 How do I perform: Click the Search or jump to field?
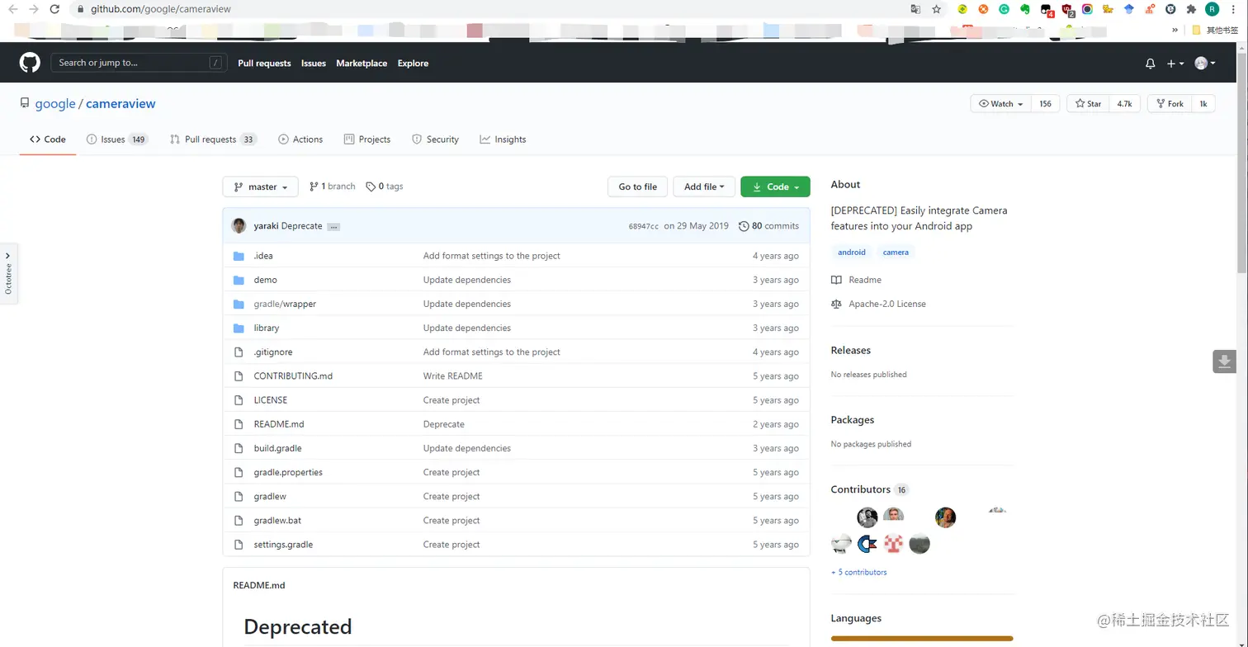coord(139,63)
